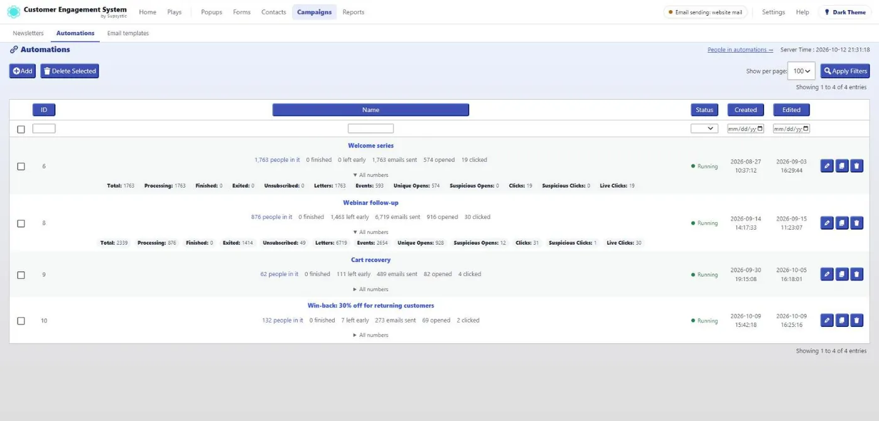Expand All numbers under Win-back automation
879x421 pixels.
pyautogui.click(x=370, y=335)
